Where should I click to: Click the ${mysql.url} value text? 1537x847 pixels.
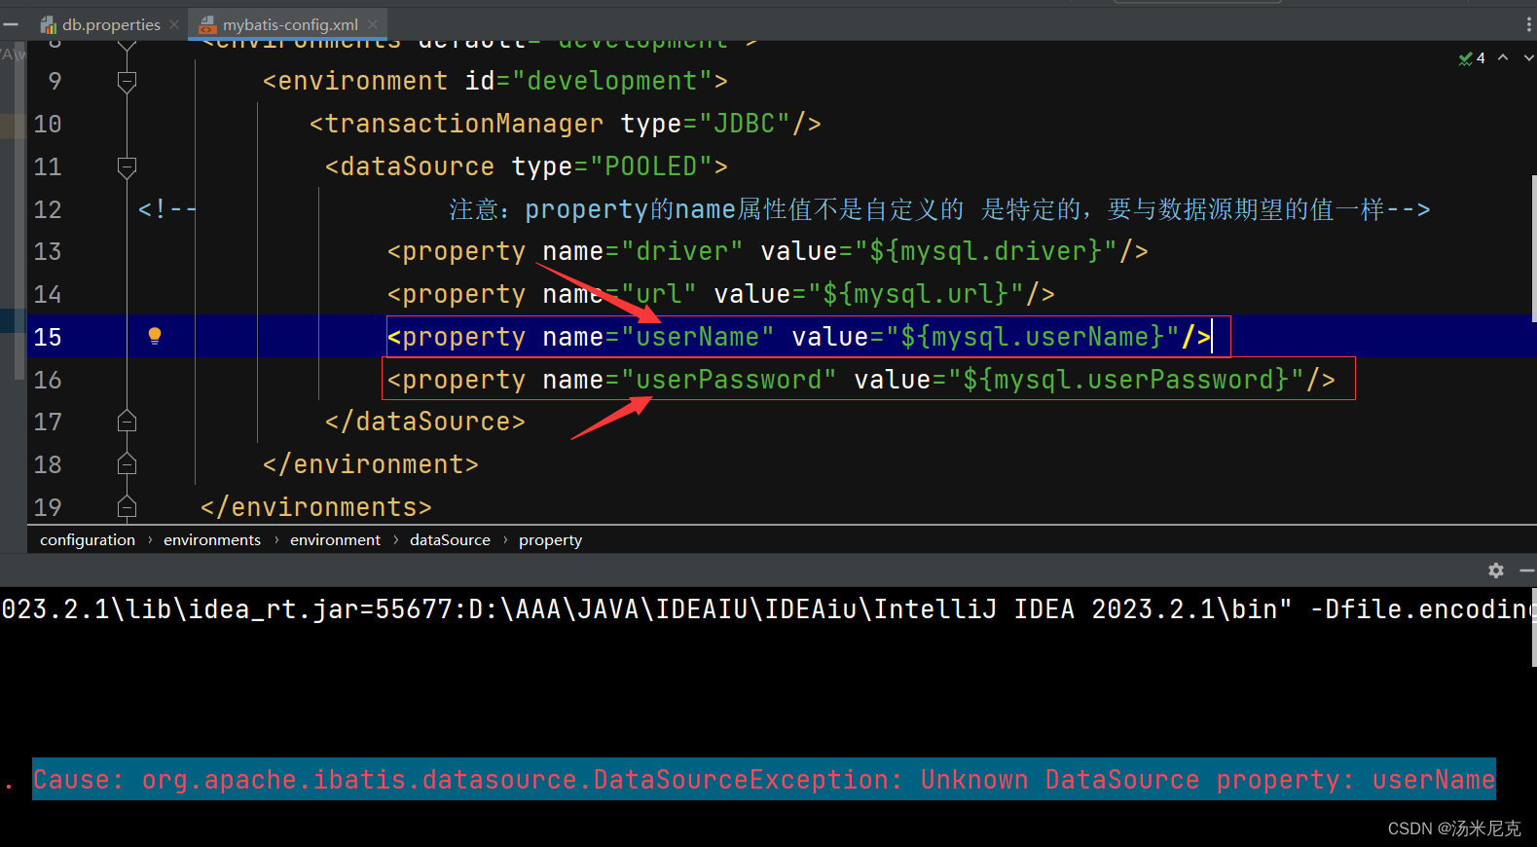point(915,294)
